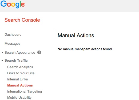
Task: Open International Targeting settings
Action: pyautogui.click(x=25, y=92)
